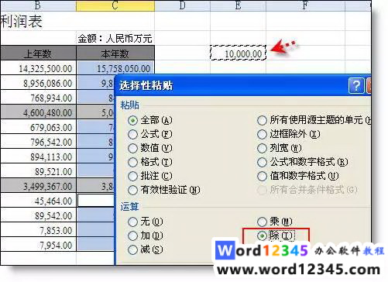Screen dimensions: 388x282
Task: Click the cell 3,499,367.00
Action: coord(38,186)
